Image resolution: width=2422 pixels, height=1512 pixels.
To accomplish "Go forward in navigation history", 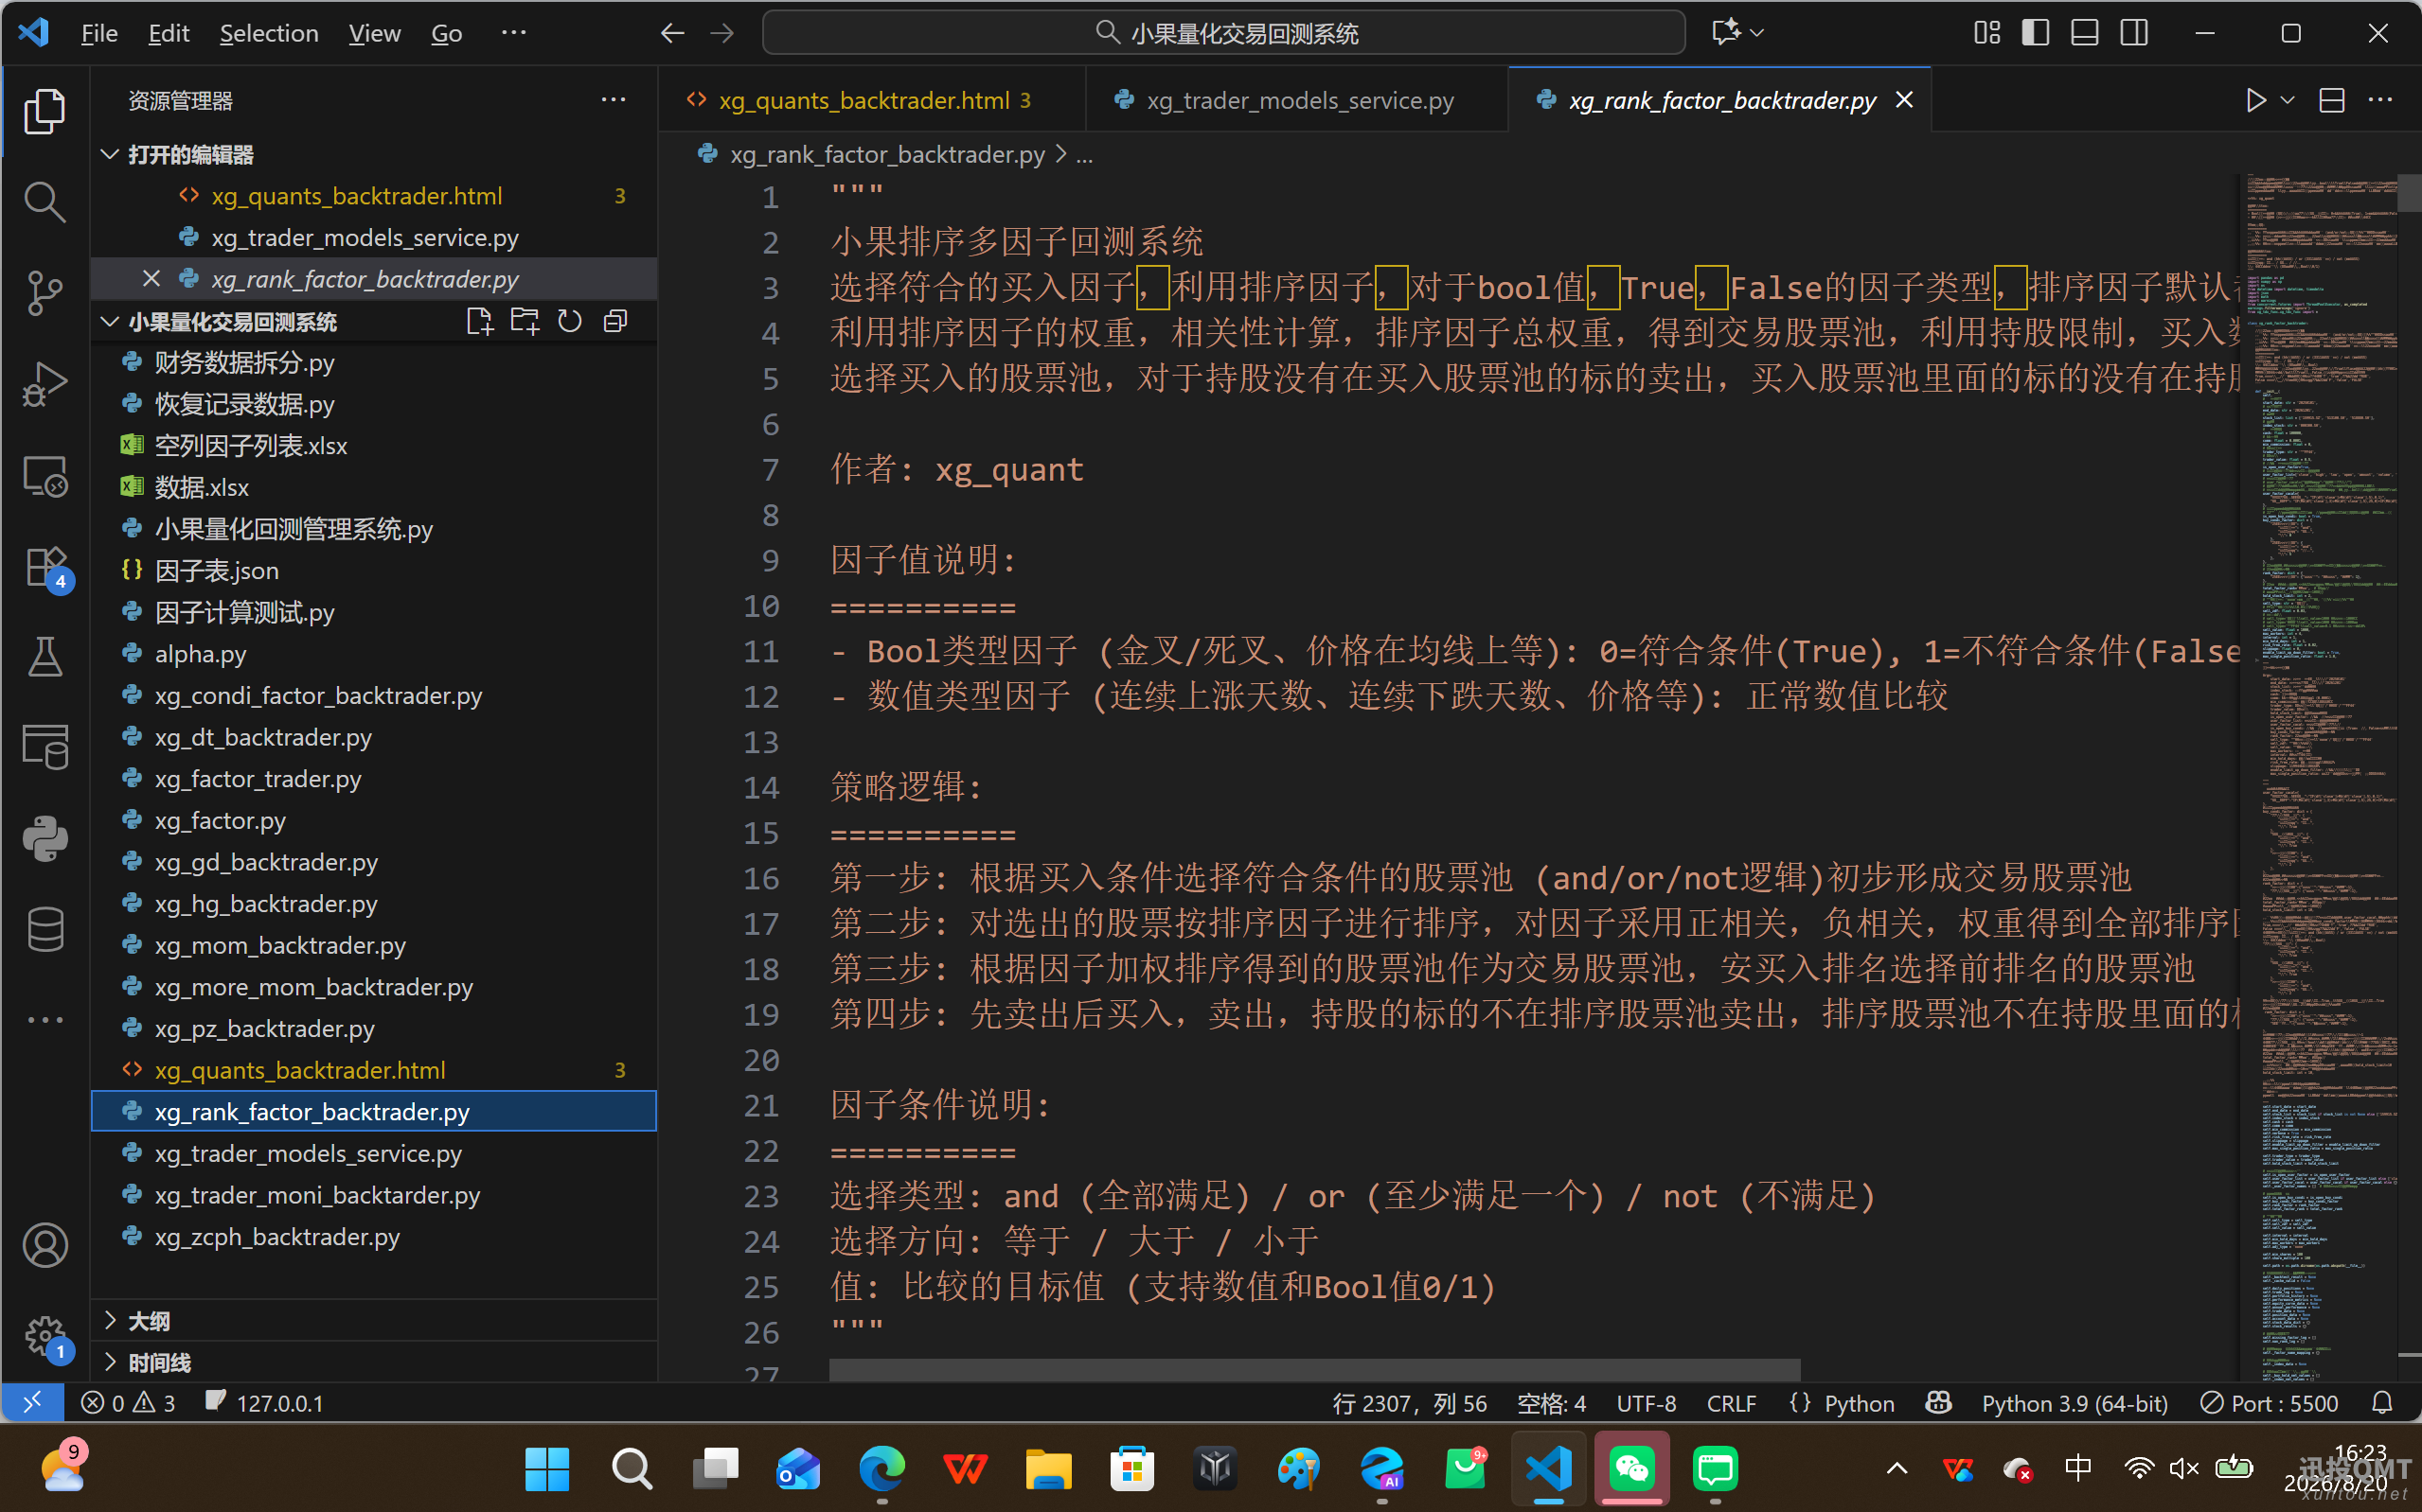I will click(x=721, y=33).
